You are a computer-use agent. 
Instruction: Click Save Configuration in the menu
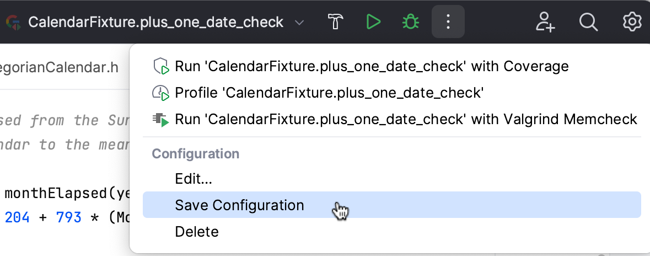point(239,205)
